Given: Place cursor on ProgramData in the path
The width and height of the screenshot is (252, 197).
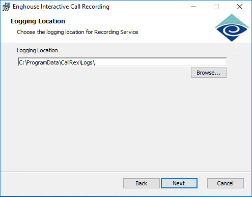Looking at the screenshot, I should coord(43,62).
